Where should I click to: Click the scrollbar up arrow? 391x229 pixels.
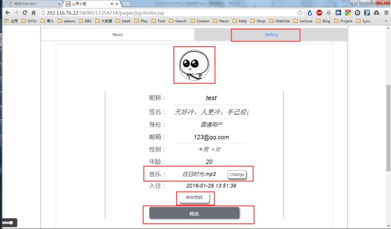[388, 28]
